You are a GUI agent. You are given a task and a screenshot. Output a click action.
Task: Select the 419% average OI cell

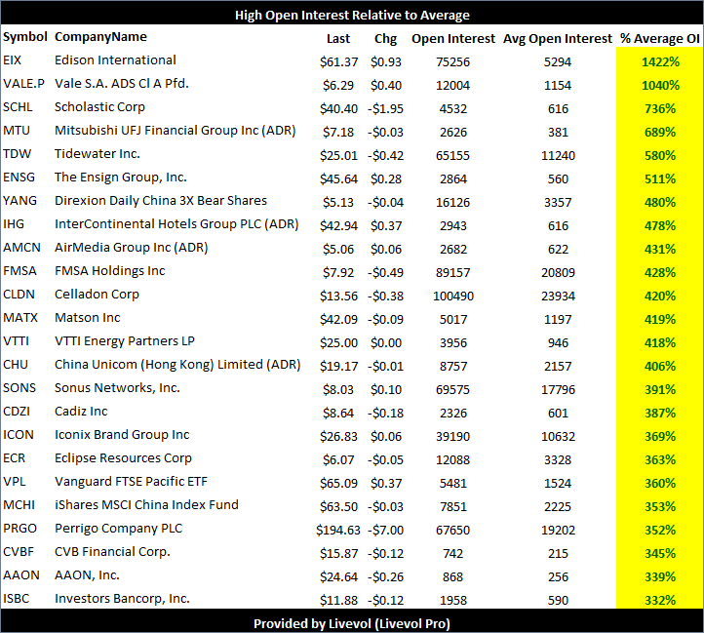click(660, 319)
